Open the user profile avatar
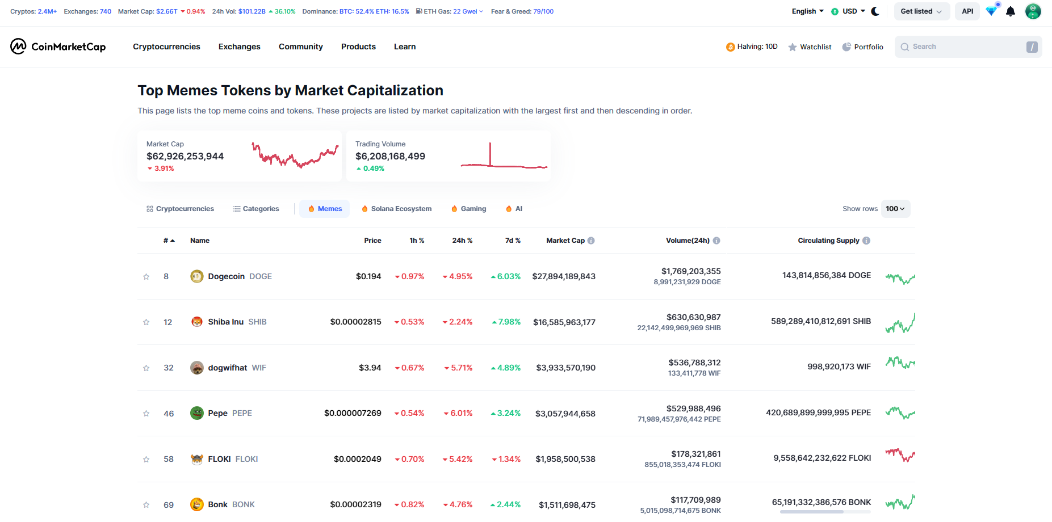The height and width of the screenshot is (522, 1052). click(1033, 11)
